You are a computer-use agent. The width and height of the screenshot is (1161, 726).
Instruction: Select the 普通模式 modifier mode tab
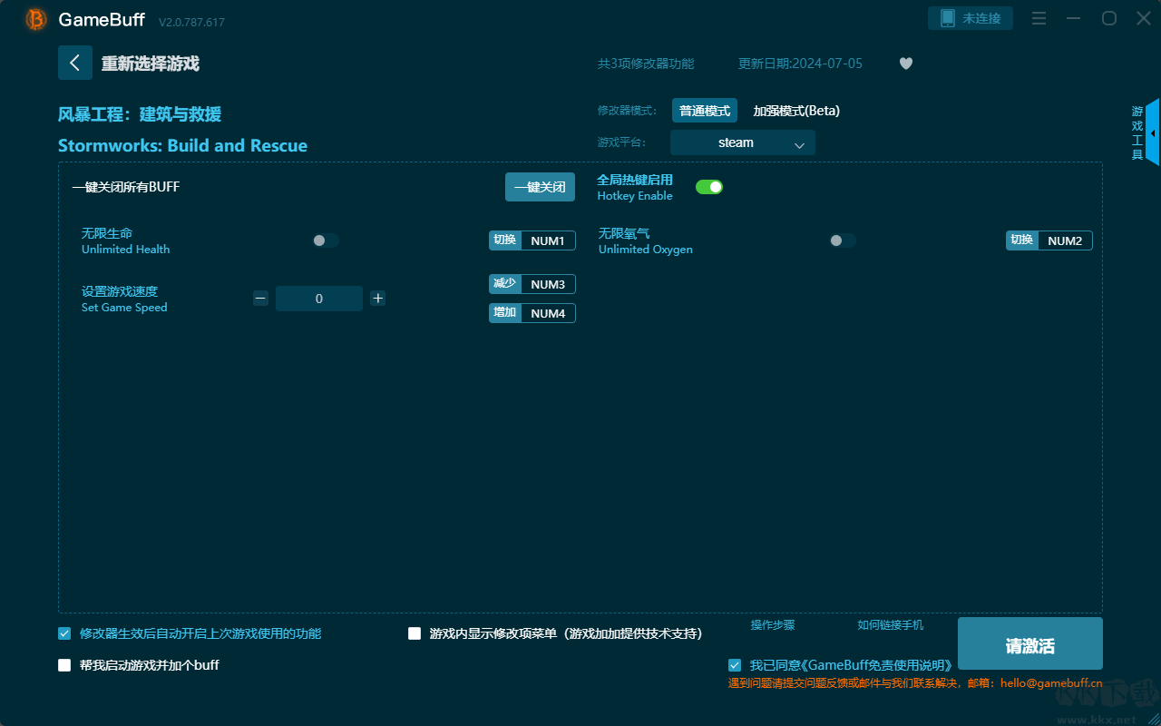(x=705, y=111)
